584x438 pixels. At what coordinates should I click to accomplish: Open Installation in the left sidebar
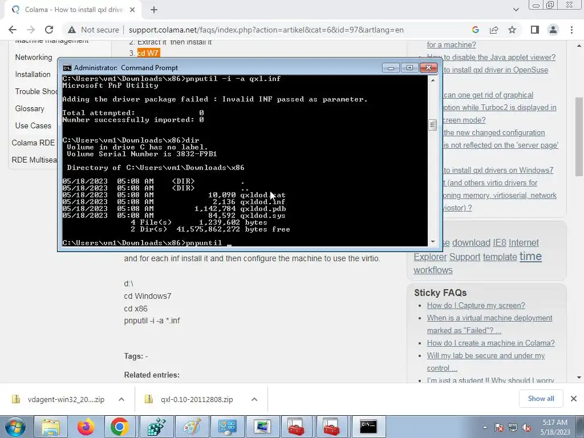(x=33, y=75)
